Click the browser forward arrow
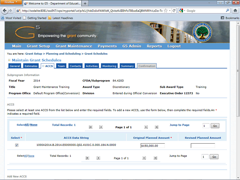Screen dimensions: 240x180 (10, 10)
